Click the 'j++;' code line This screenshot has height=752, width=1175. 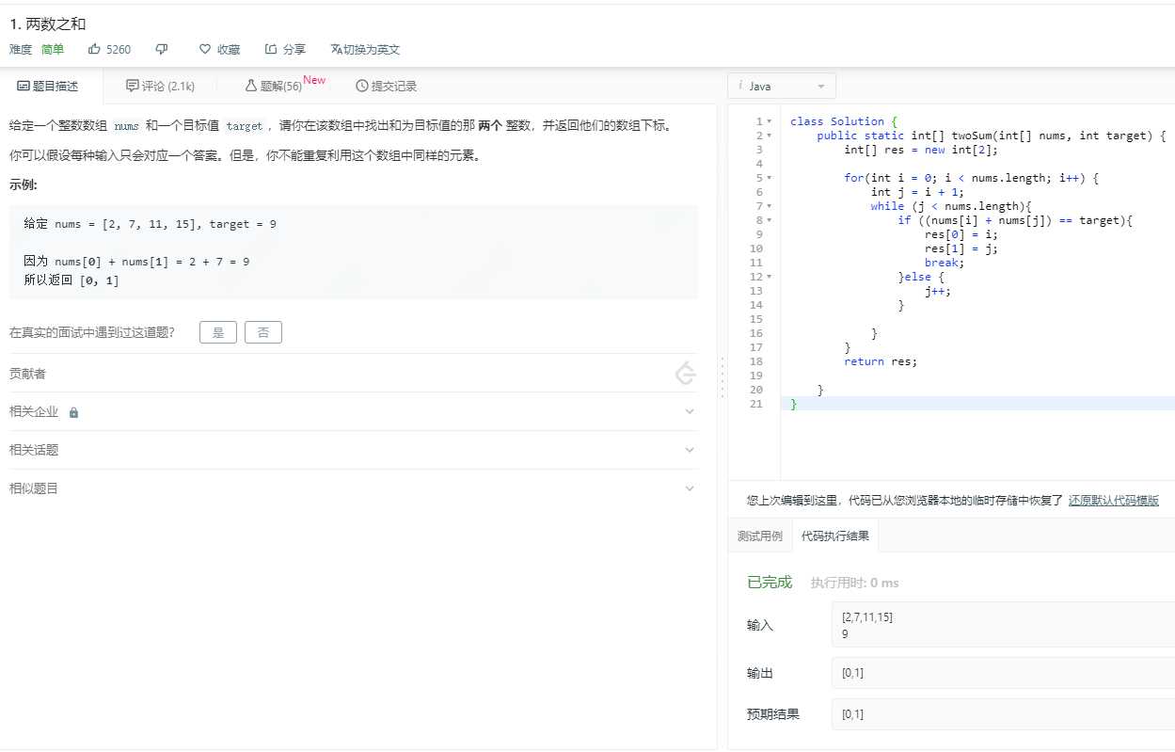coord(937,291)
